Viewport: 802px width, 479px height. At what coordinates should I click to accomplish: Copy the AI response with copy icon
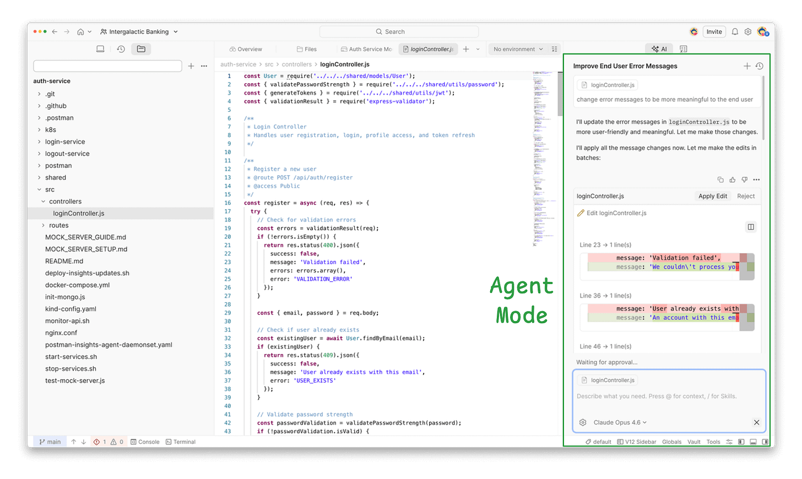[x=720, y=179]
